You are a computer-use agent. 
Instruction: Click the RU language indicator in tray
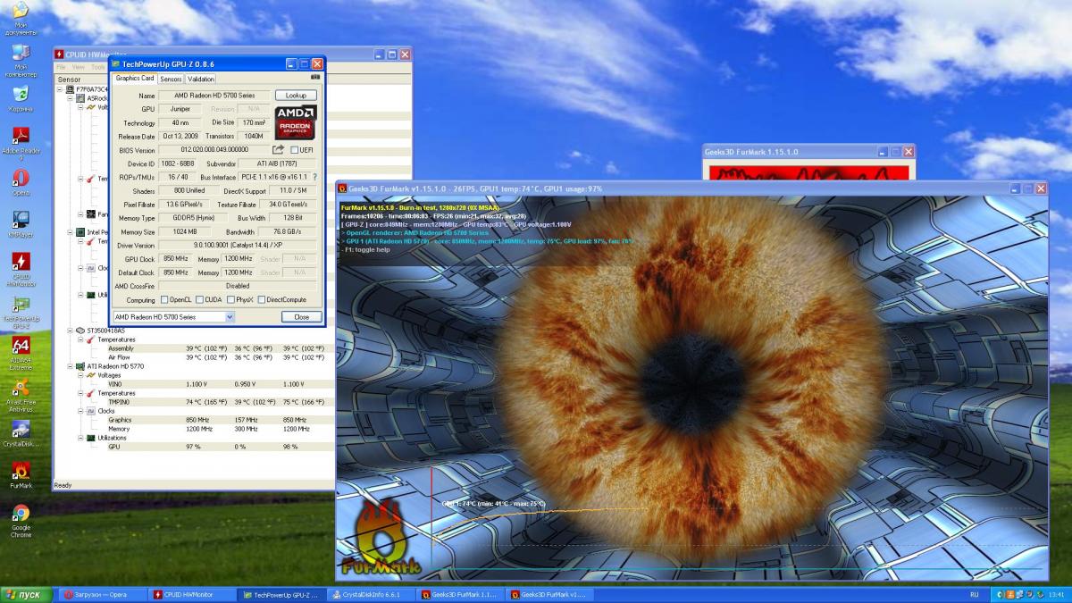974,594
